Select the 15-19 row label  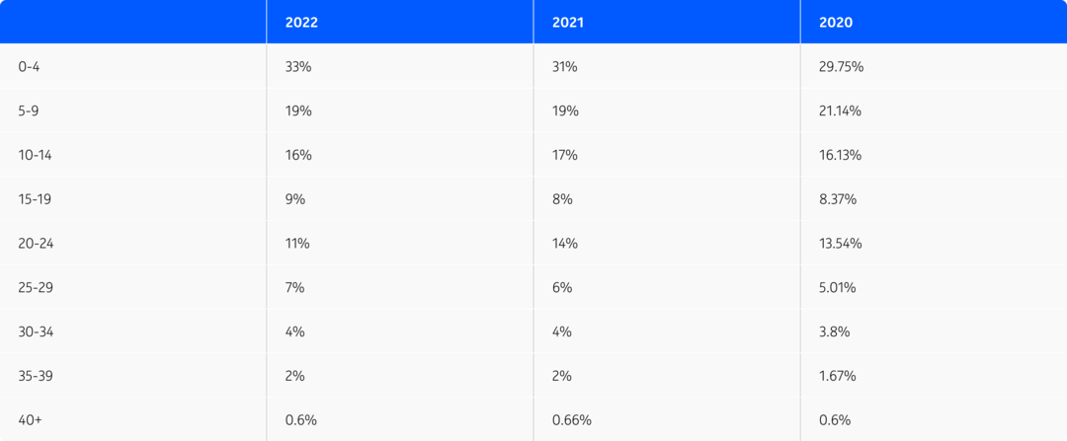coord(35,199)
